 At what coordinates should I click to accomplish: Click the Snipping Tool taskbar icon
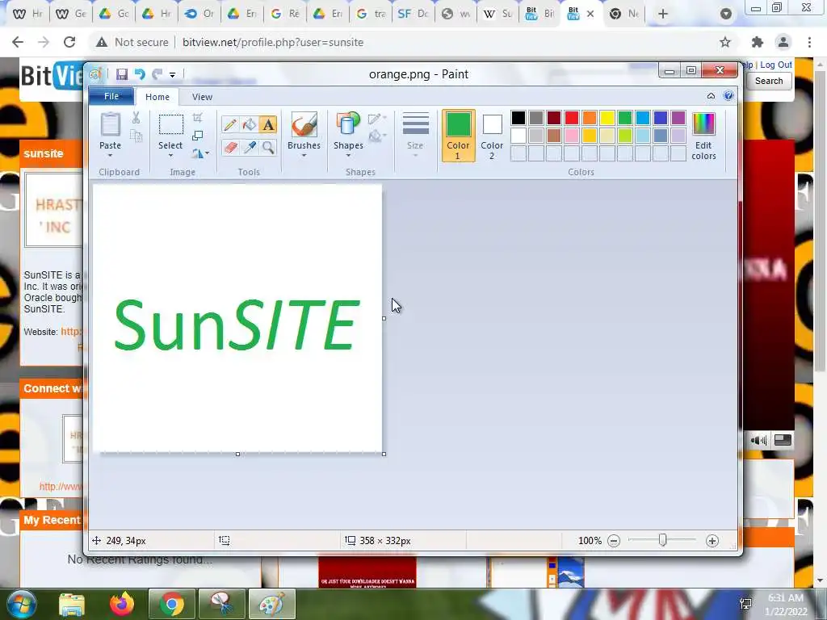click(221, 604)
